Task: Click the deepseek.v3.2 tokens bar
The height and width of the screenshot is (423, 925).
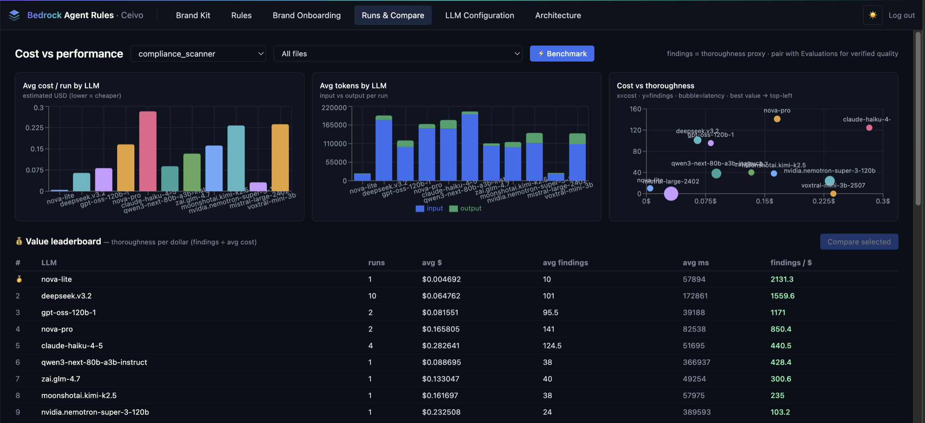Action: pos(383,148)
